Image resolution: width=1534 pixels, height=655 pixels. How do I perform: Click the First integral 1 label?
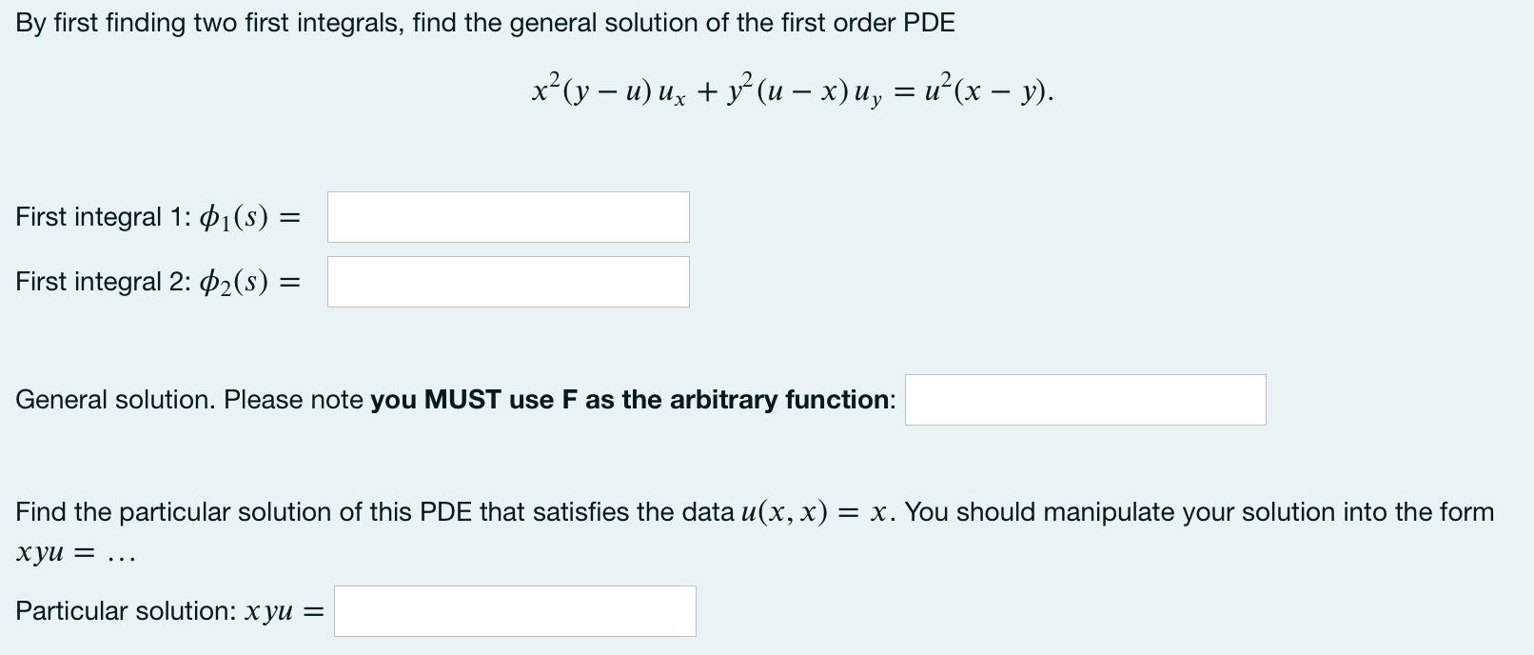coord(157,217)
